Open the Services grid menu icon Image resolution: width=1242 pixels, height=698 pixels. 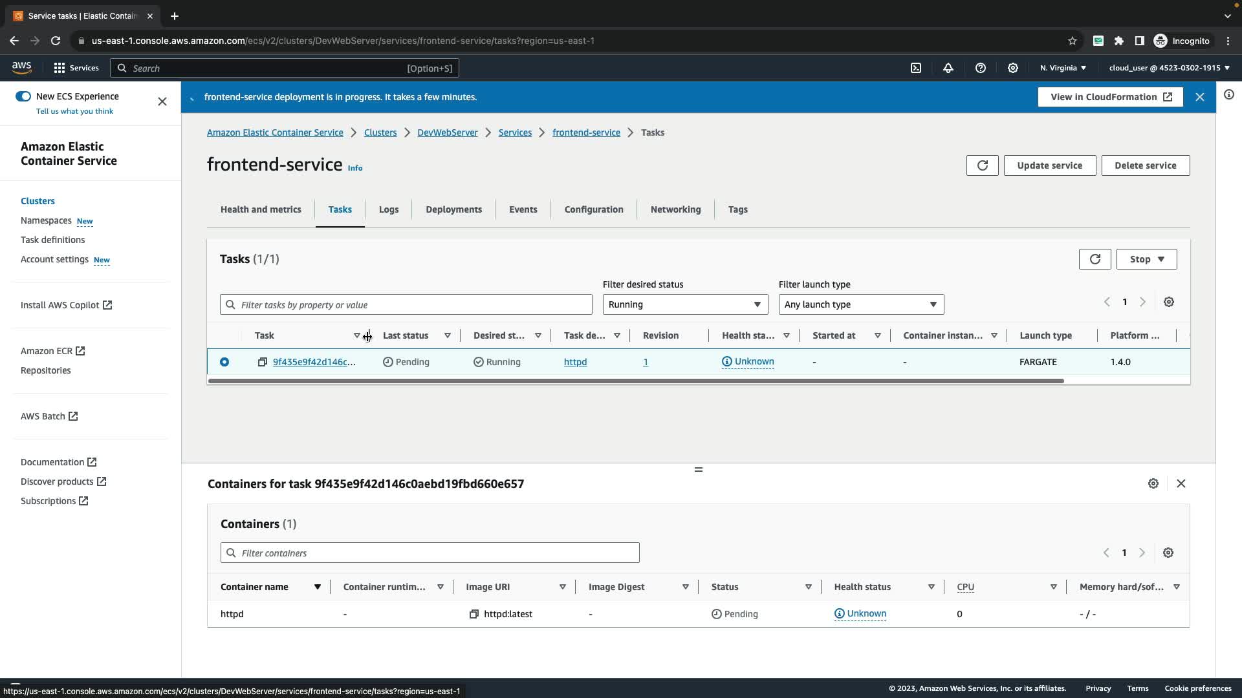pyautogui.click(x=60, y=68)
